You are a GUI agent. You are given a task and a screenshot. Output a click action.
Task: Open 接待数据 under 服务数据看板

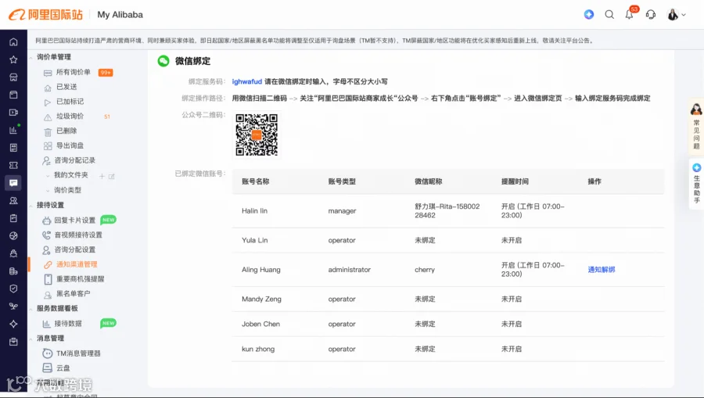click(x=68, y=324)
